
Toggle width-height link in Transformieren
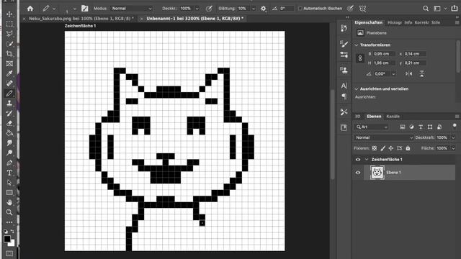tap(360, 58)
